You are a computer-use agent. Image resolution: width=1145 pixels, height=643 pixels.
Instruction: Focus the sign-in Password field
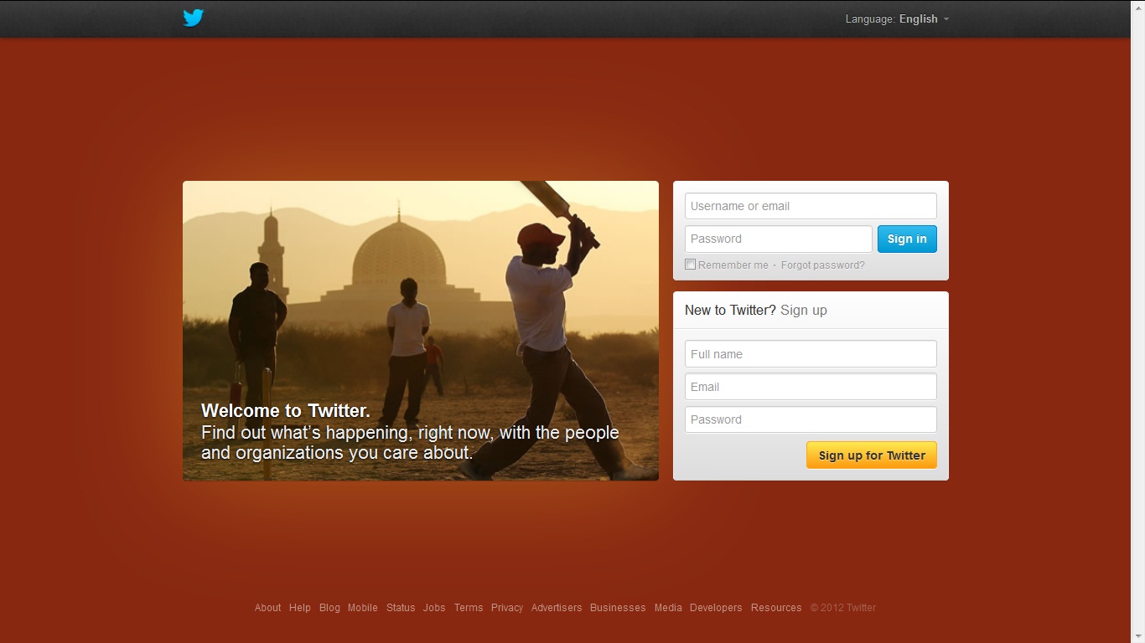click(779, 239)
